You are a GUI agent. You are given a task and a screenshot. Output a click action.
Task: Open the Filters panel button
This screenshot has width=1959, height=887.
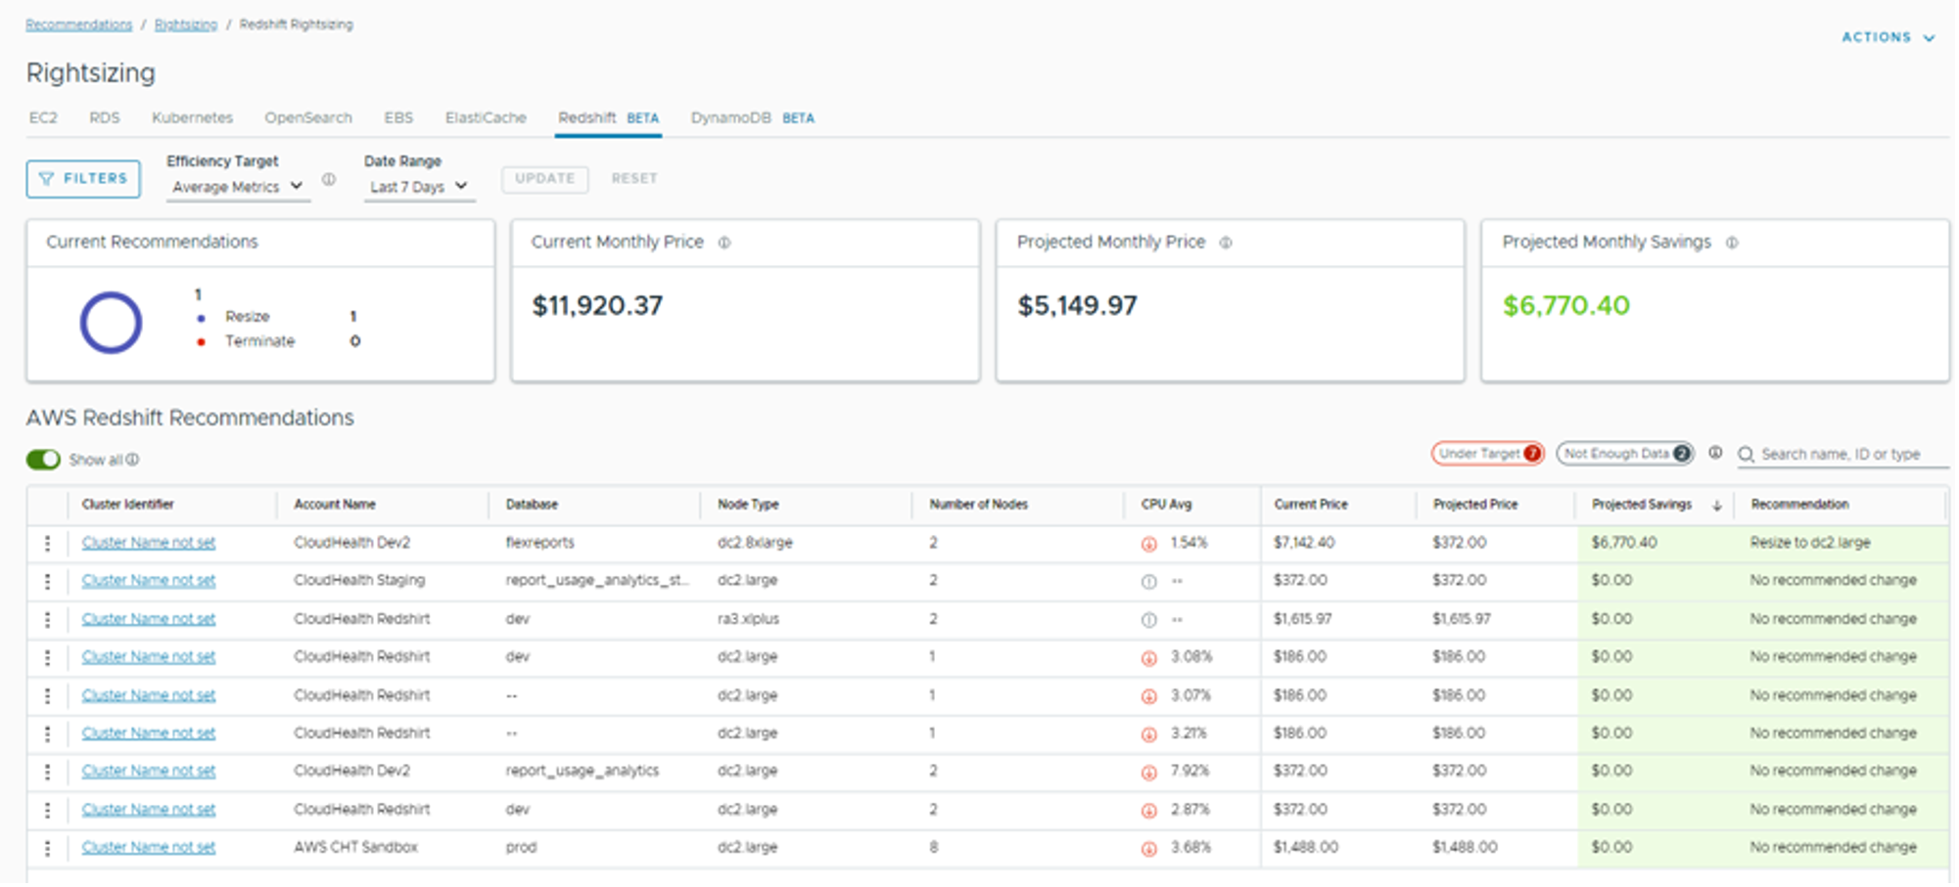click(x=83, y=179)
